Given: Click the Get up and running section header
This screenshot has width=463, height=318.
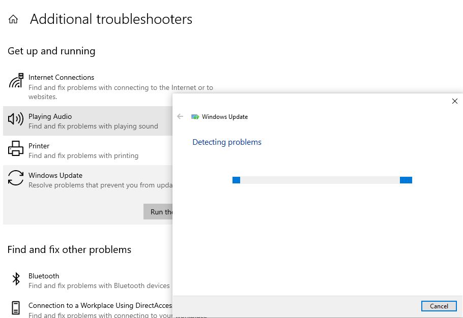Looking at the screenshot, I should point(51,51).
